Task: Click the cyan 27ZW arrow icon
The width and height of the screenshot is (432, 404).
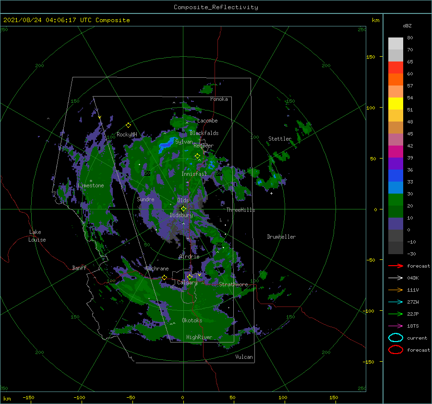Action: point(396,302)
